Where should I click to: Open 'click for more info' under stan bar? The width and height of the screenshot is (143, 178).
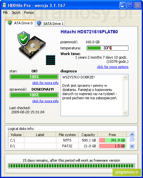point(45,83)
